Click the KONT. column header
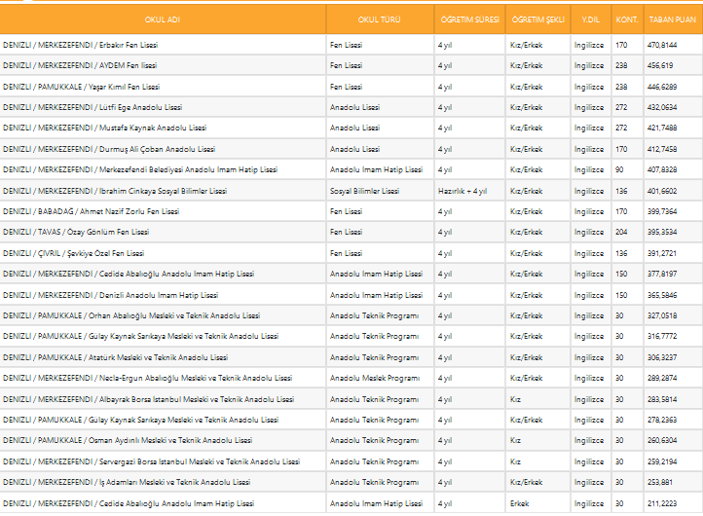 627,19
